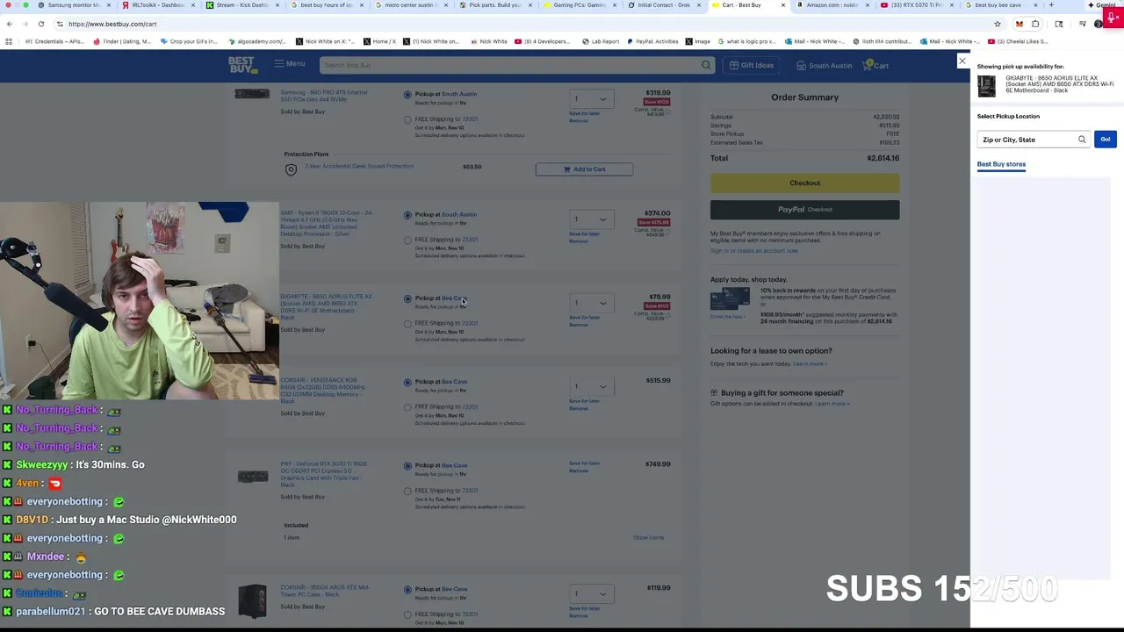Click the Geek Squad protection shield icon
This screenshot has width=1124, height=632.
tap(291, 169)
